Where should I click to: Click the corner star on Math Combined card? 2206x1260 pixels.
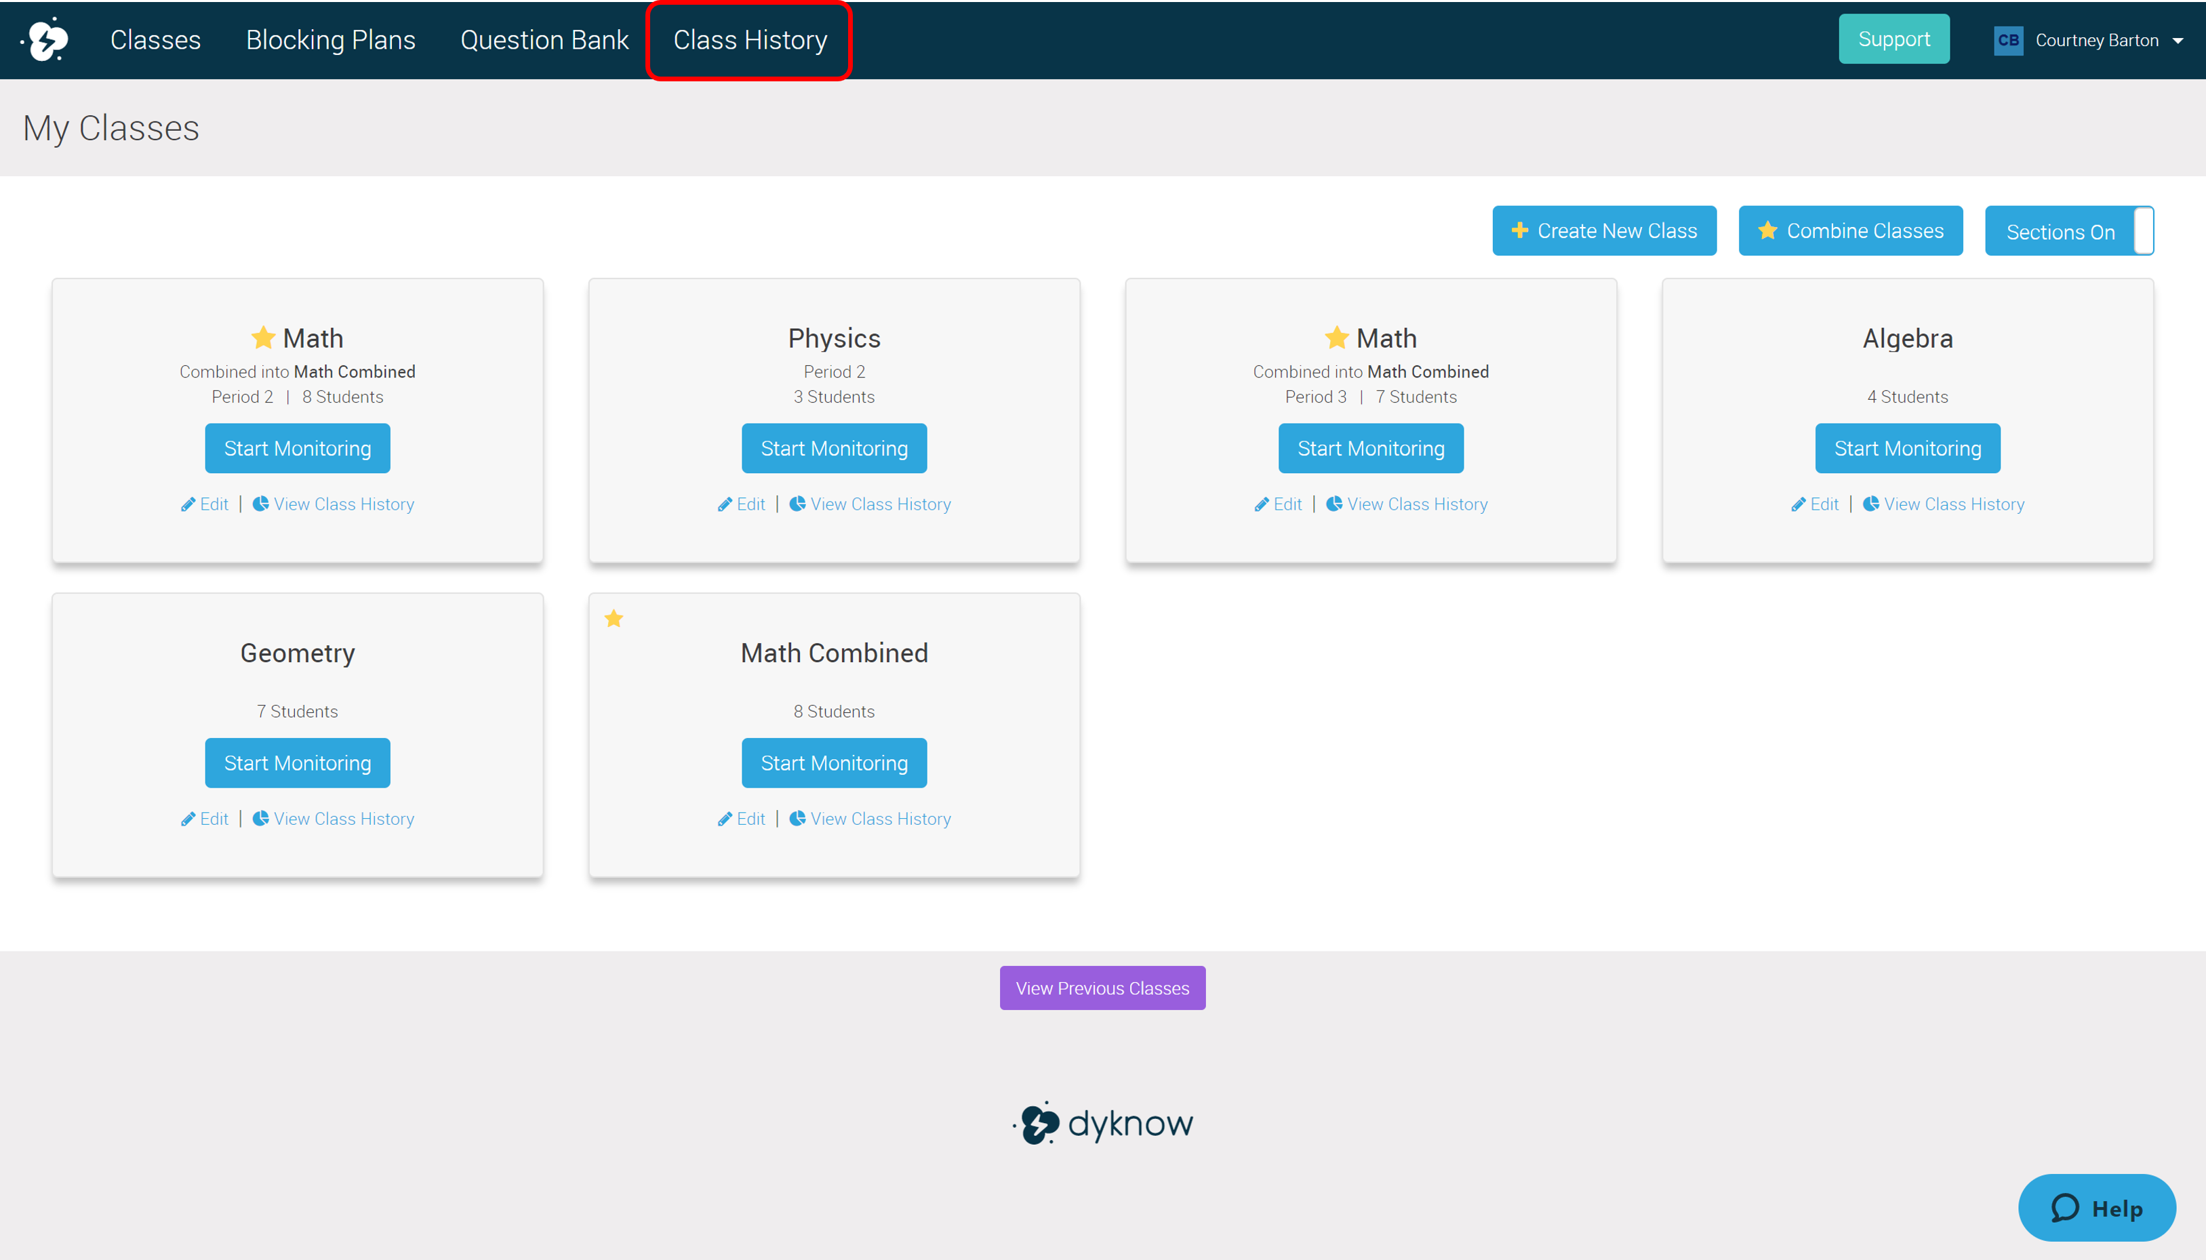point(614,618)
